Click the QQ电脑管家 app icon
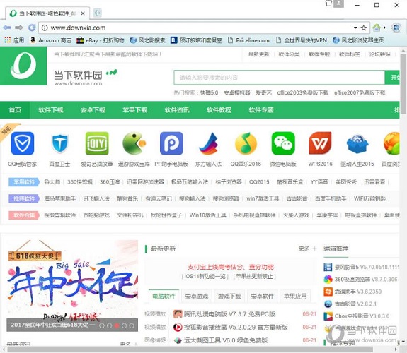 point(23,143)
